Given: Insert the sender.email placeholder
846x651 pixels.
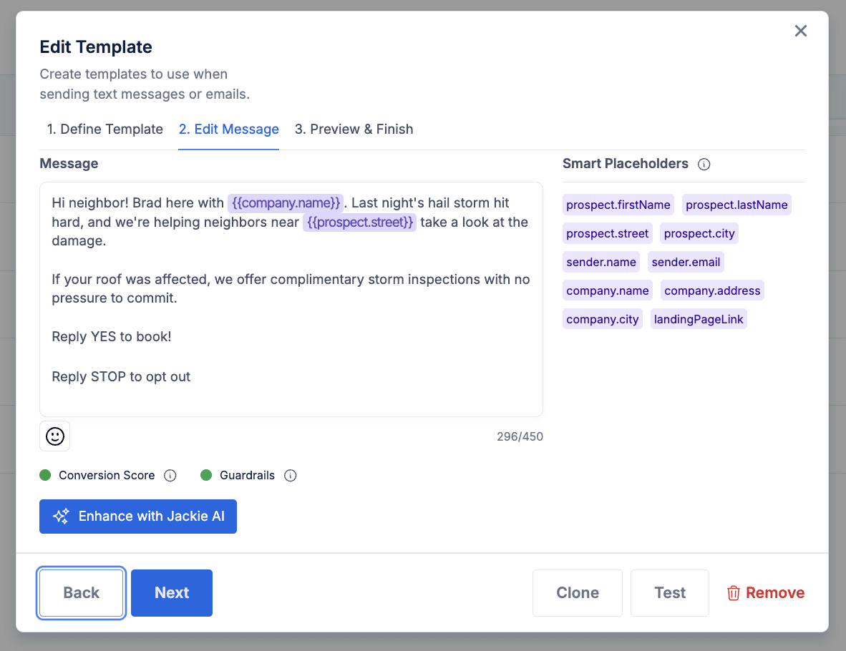Looking at the screenshot, I should pos(686,262).
